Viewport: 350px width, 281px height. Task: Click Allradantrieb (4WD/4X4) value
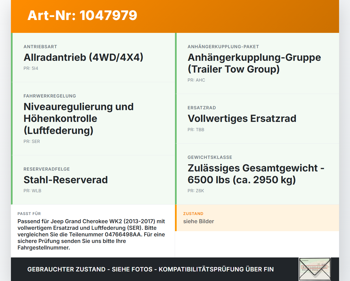coord(83,57)
